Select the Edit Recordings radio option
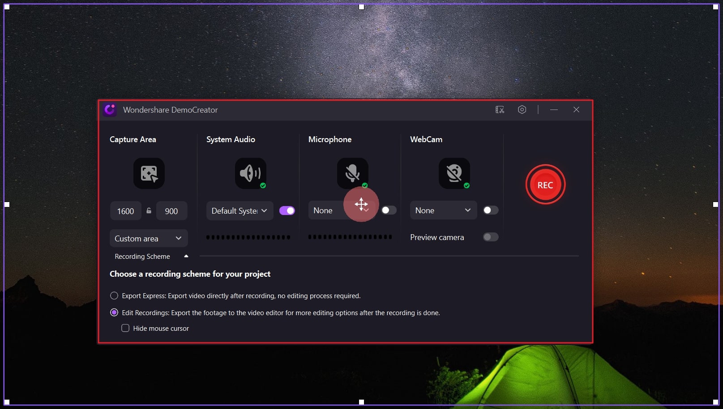723x409 pixels. (x=114, y=312)
